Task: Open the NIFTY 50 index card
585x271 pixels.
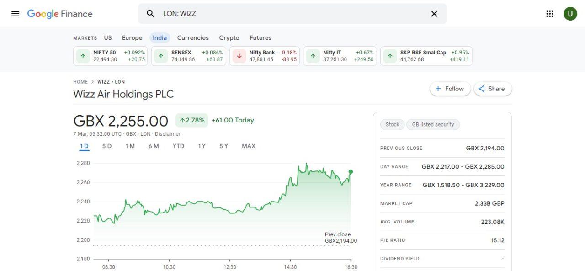Action: [x=111, y=56]
